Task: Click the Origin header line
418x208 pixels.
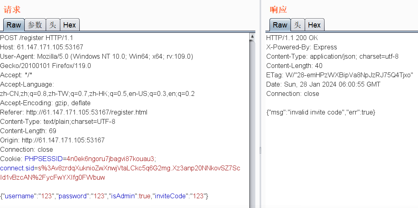Action: coord(52,140)
